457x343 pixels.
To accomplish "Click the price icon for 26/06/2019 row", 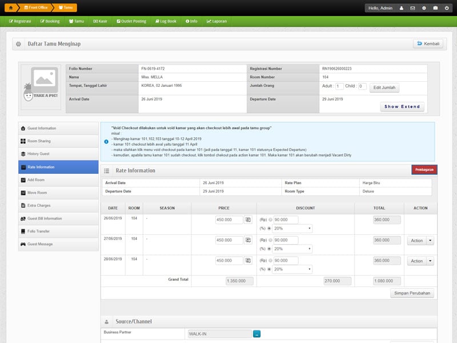I will coord(248,220).
